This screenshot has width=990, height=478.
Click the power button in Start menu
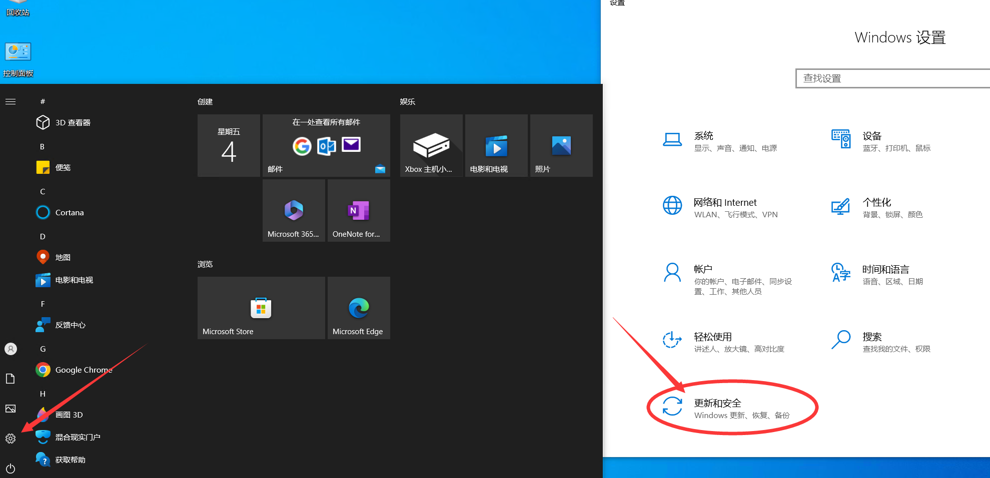(11, 469)
